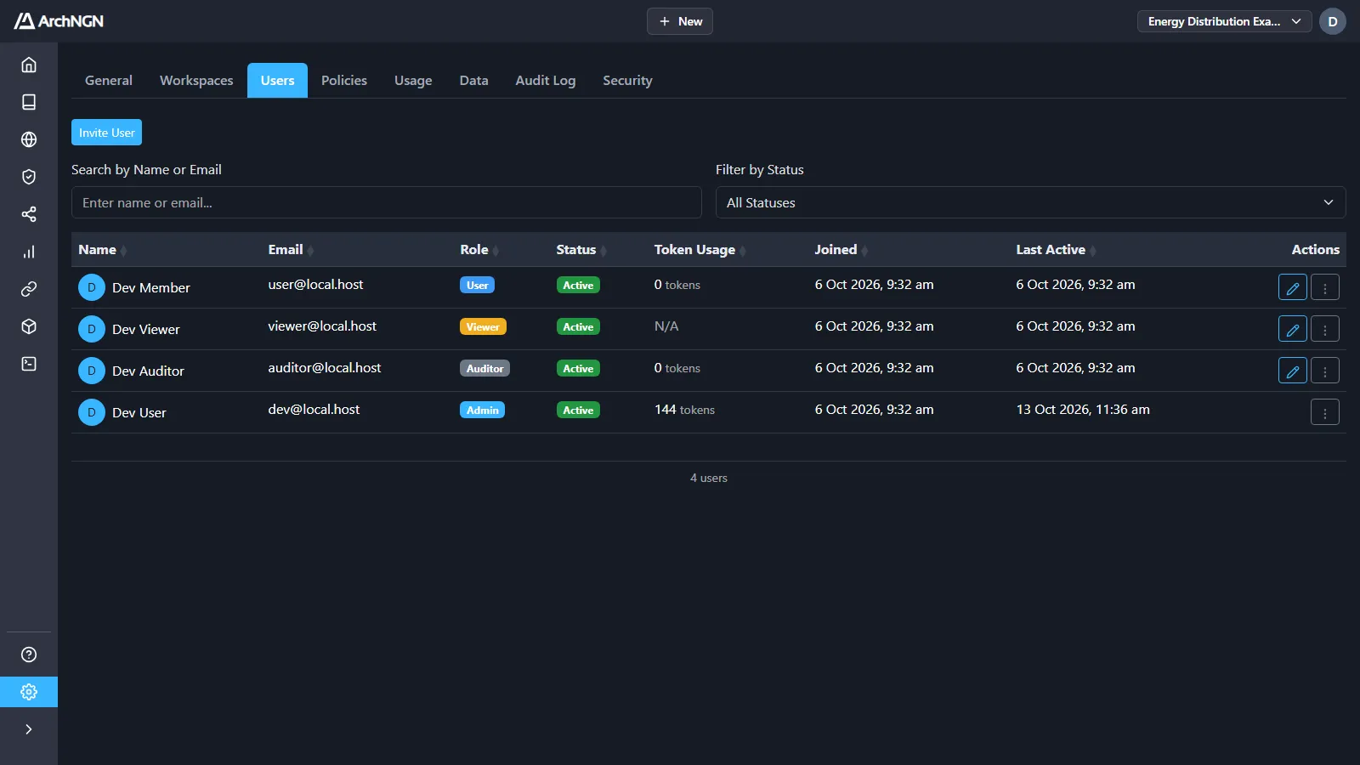Viewport: 1360px width, 765px height.
Task: Switch to the Data tab
Action: [474, 81]
